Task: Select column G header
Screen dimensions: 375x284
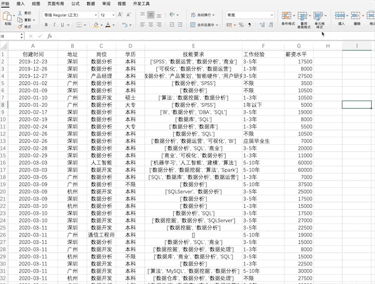Action: pos(299,46)
